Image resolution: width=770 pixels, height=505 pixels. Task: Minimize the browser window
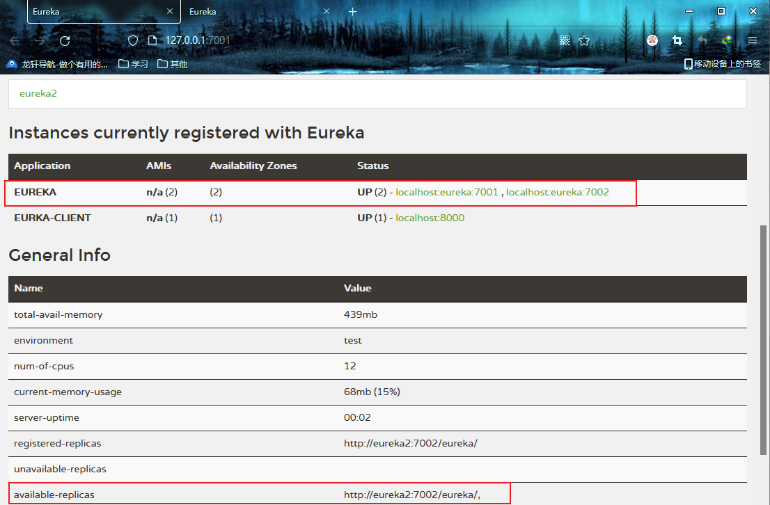click(689, 11)
